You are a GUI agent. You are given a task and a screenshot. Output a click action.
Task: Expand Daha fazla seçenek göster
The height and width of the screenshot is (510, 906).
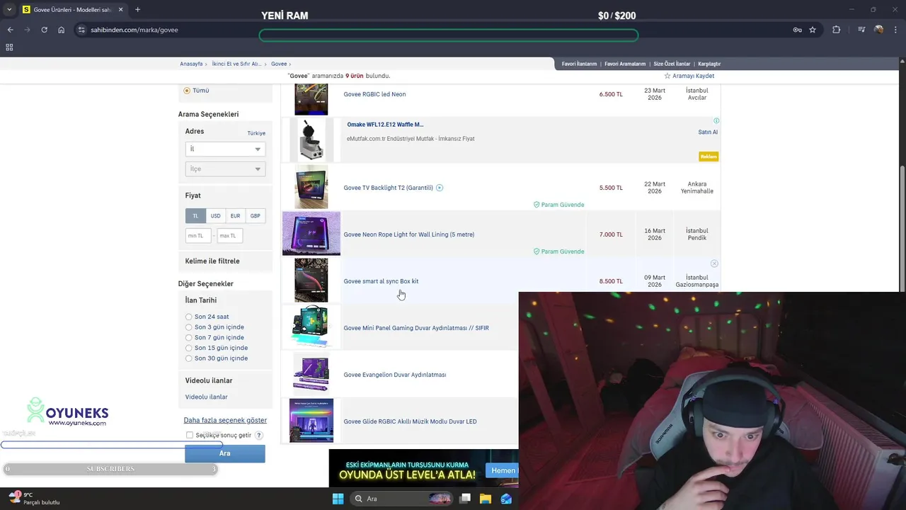[x=225, y=420]
